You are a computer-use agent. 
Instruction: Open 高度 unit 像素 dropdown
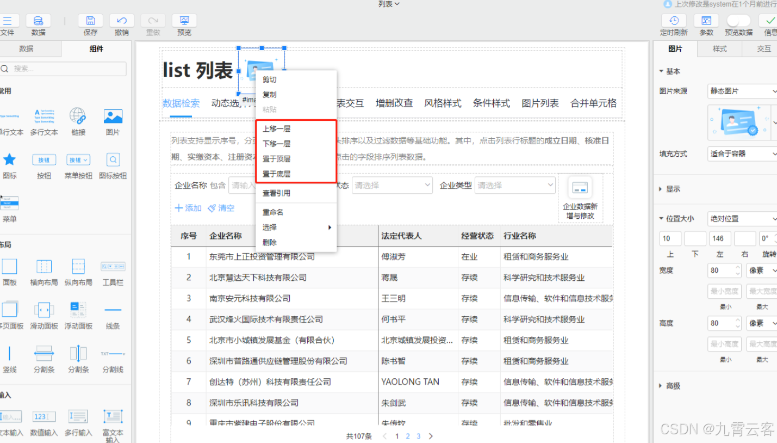click(761, 323)
